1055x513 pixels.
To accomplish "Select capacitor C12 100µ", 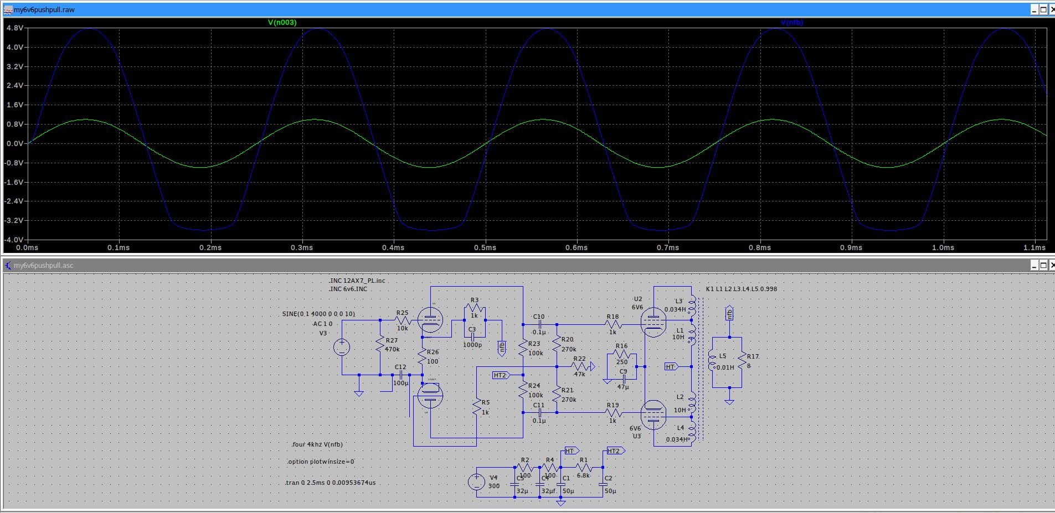I will point(401,375).
